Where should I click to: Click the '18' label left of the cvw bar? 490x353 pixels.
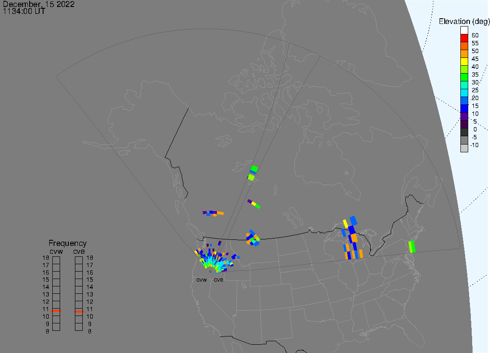point(46,258)
